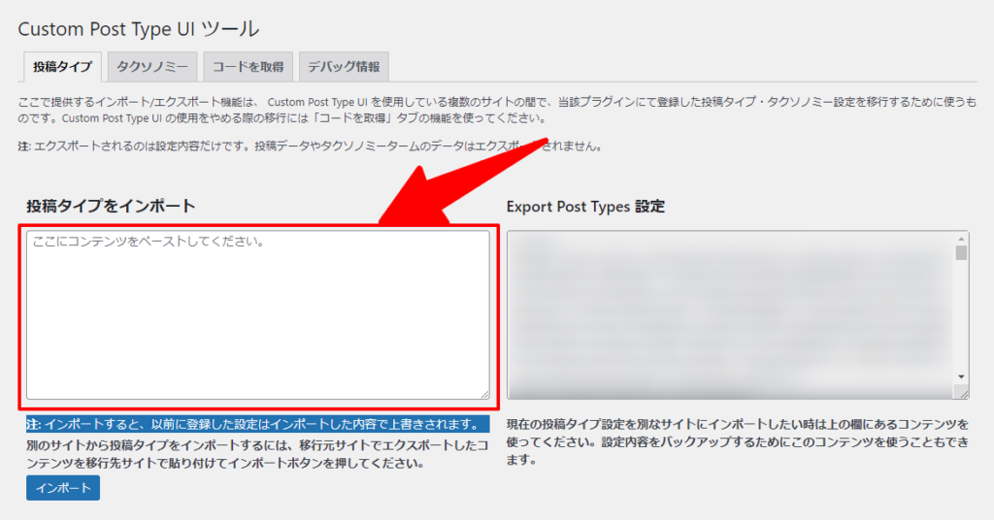Switch to the タクソノミー tab
Screen dimensions: 994x520
152,67
